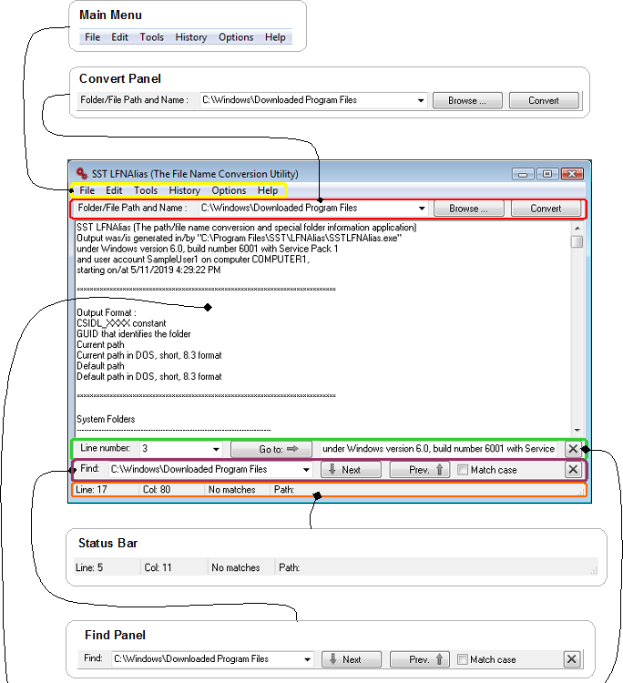The image size is (623, 683).
Task: Click 'Output Format :' line in the text area
Action: coord(107,312)
